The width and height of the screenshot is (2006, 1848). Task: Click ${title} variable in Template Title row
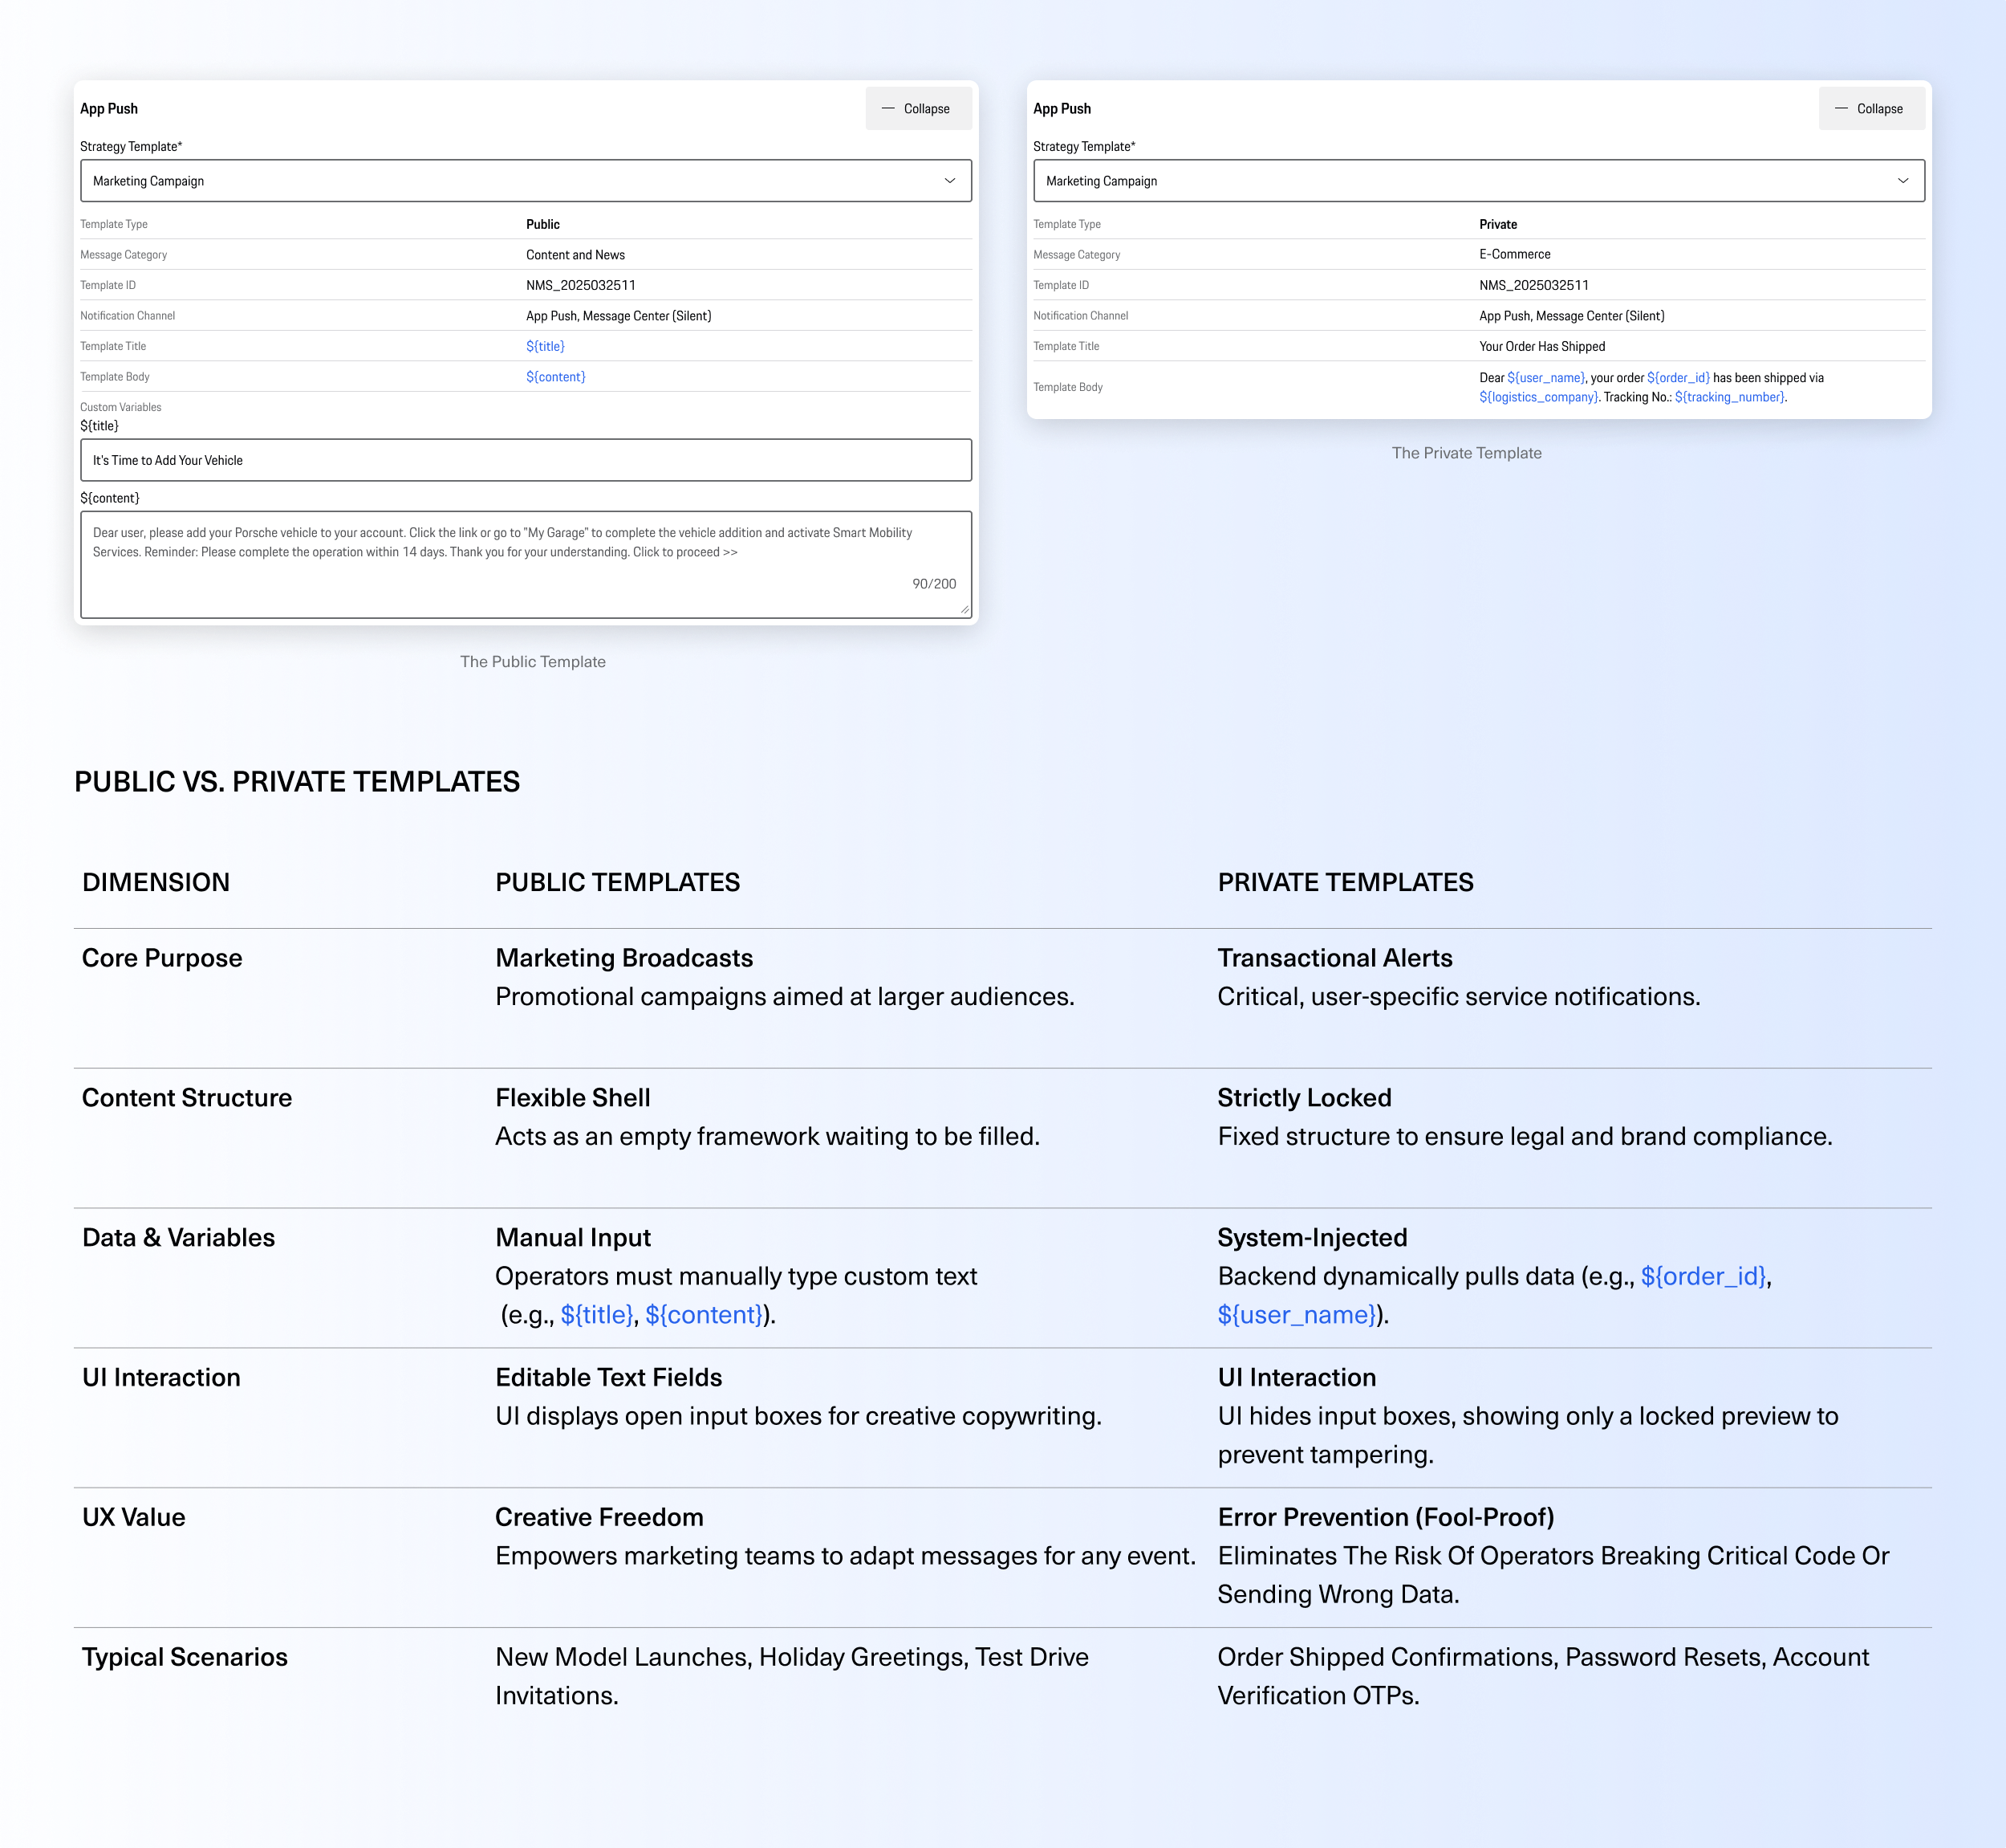(x=545, y=346)
